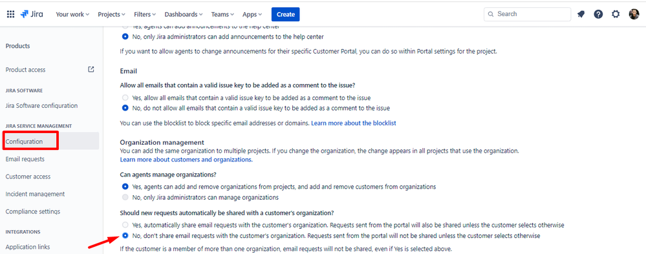This screenshot has width=646, height=254.
Task: Click the 'Email' section heading
Action: pyautogui.click(x=128, y=71)
